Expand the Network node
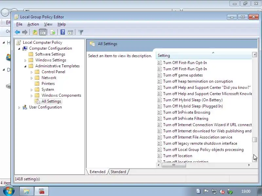Image resolution: width=262 pixels, height=196 pixels. tap(31, 78)
